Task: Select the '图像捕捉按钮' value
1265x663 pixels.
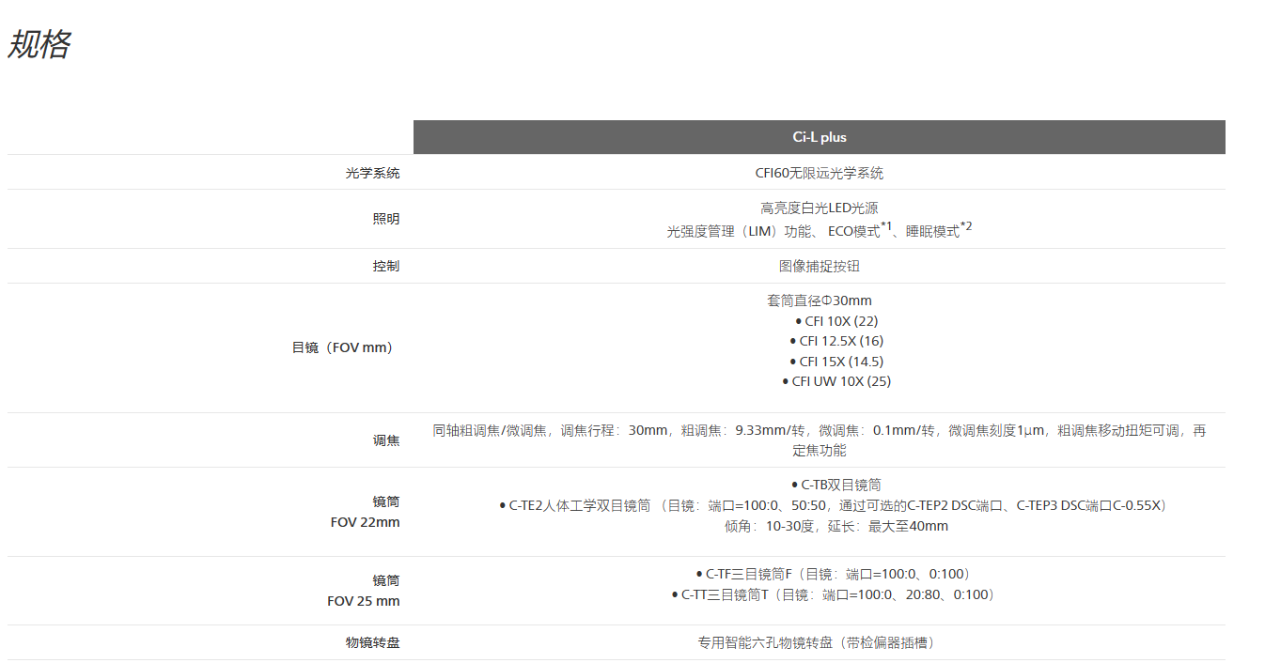Action: pyautogui.click(x=820, y=266)
